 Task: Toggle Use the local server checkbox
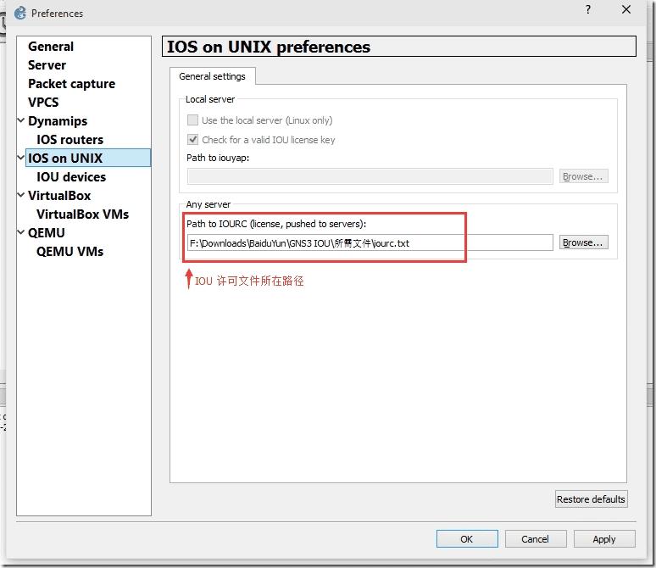pyautogui.click(x=193, y=120)
